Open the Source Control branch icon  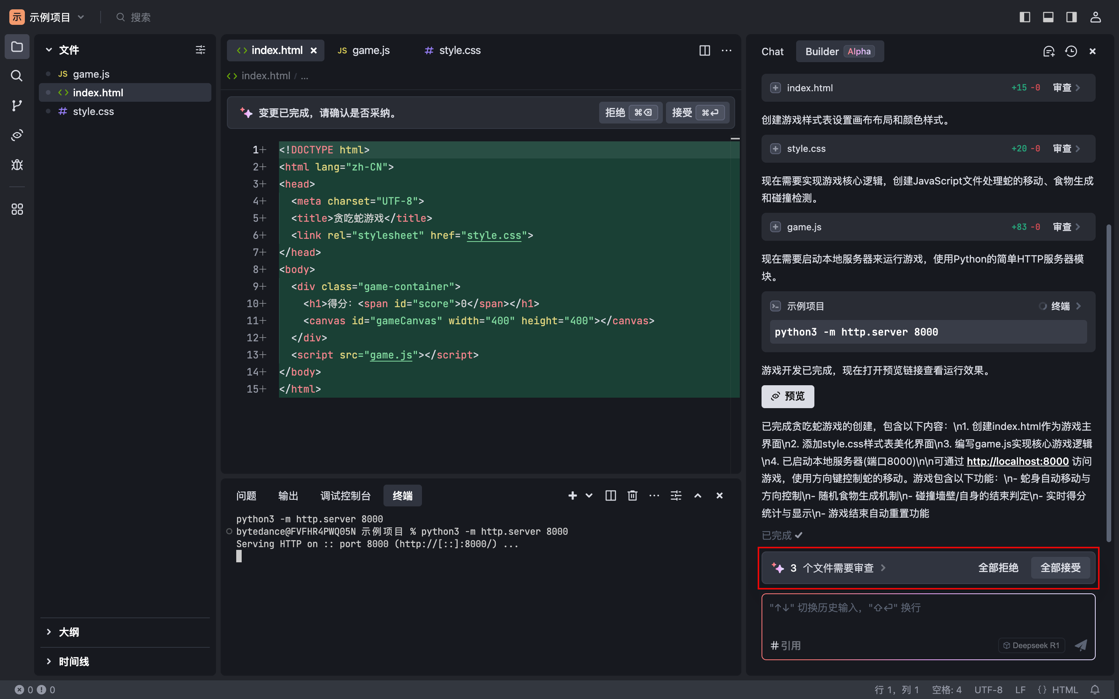click(17, 105)
